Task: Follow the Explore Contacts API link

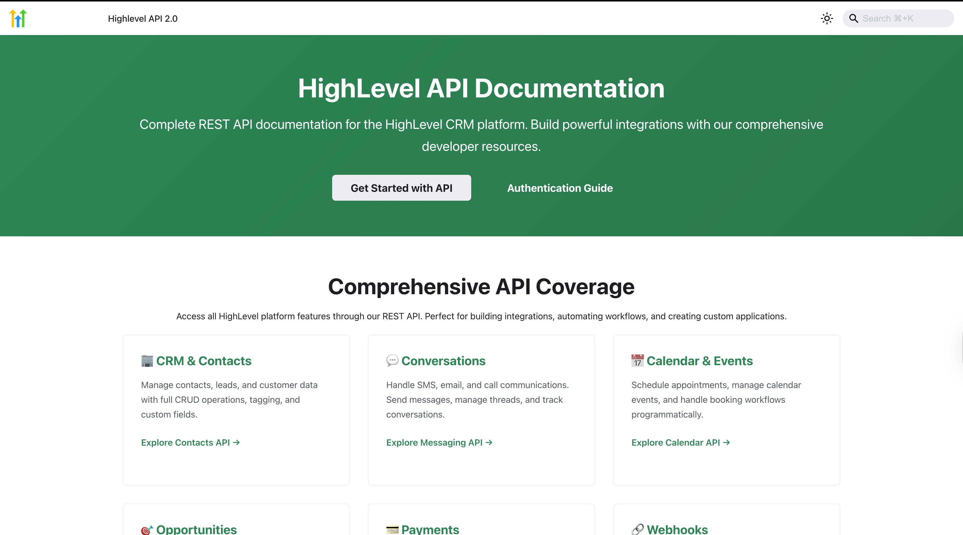Action: (x=190, y=442)
